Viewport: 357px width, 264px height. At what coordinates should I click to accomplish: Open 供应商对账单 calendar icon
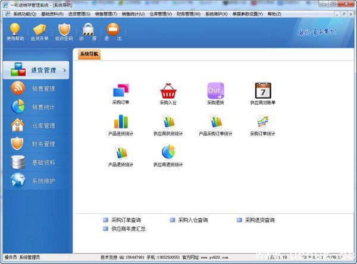[x=263, y=91]
